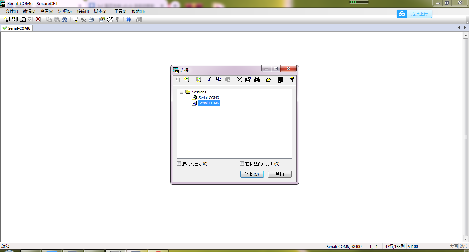Open the 脚本(S) menu

100,11
